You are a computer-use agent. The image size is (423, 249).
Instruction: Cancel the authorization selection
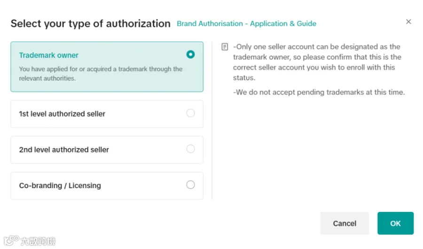[345, 223]
